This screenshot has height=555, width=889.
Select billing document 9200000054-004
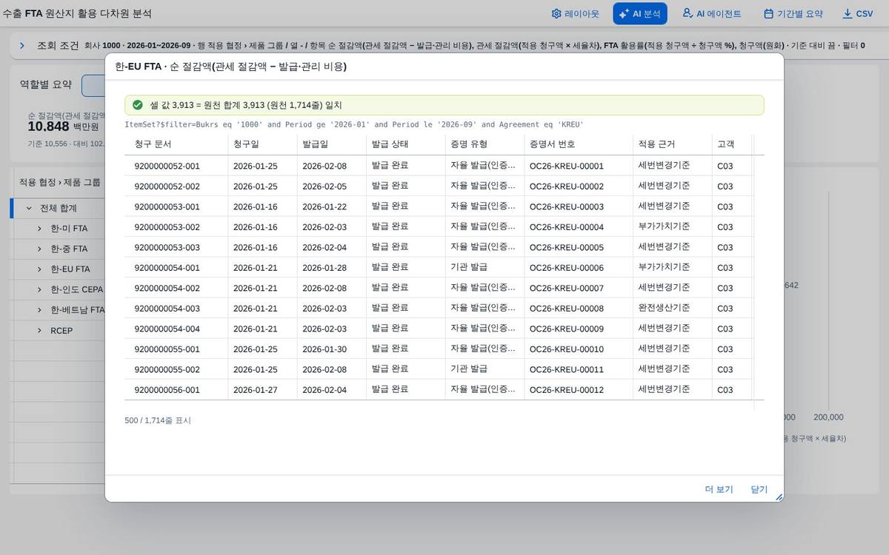(167, 329)
